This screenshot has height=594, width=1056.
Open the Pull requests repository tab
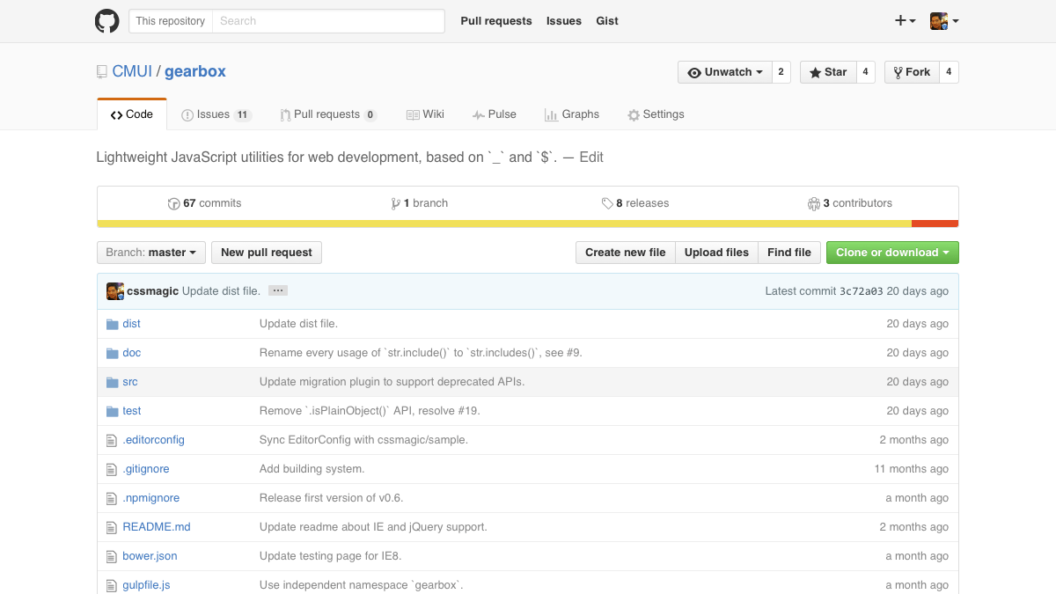tap(329, 114)
